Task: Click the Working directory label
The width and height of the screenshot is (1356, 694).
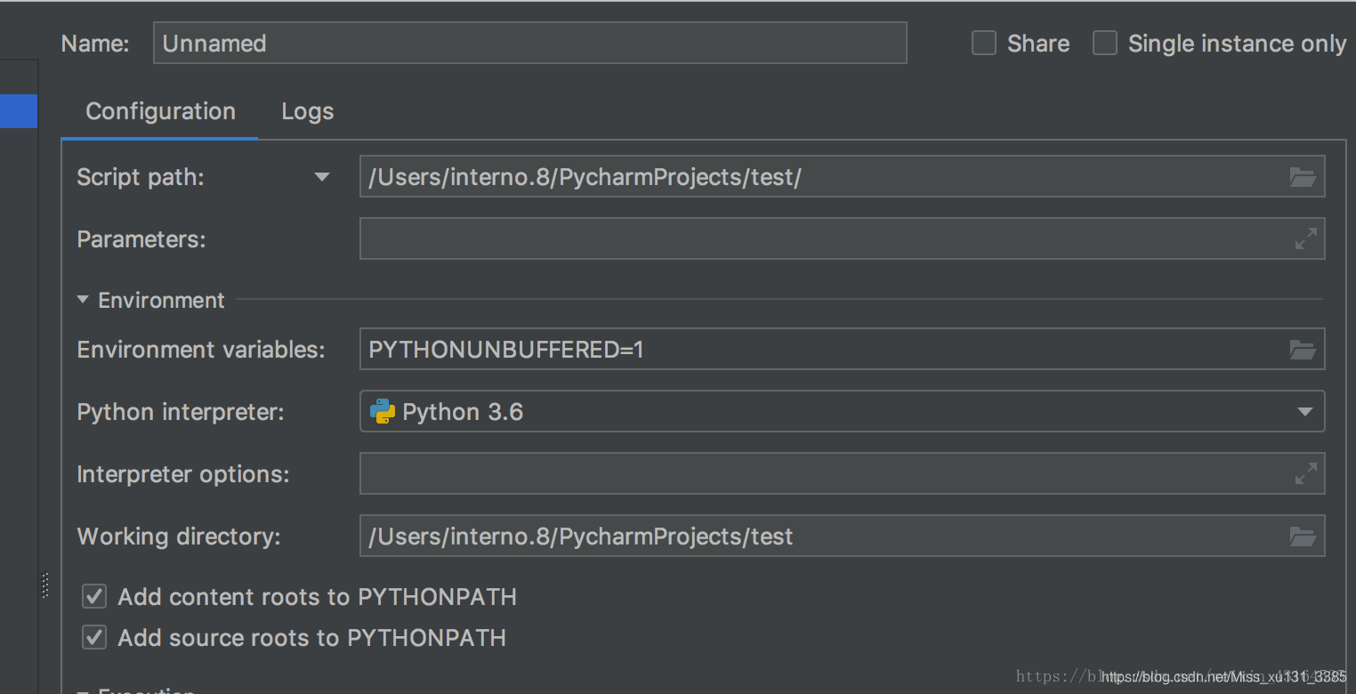Action: pyautogui.click(x=179, y=537)
